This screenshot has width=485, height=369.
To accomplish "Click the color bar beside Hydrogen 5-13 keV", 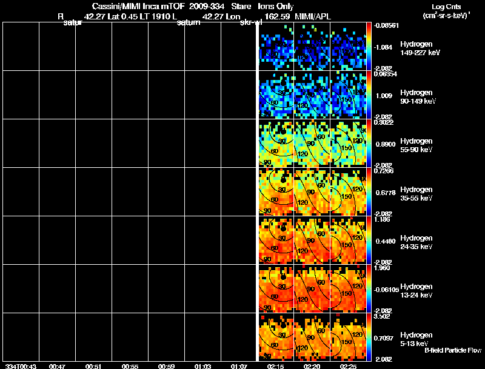I will coord(369,337).
